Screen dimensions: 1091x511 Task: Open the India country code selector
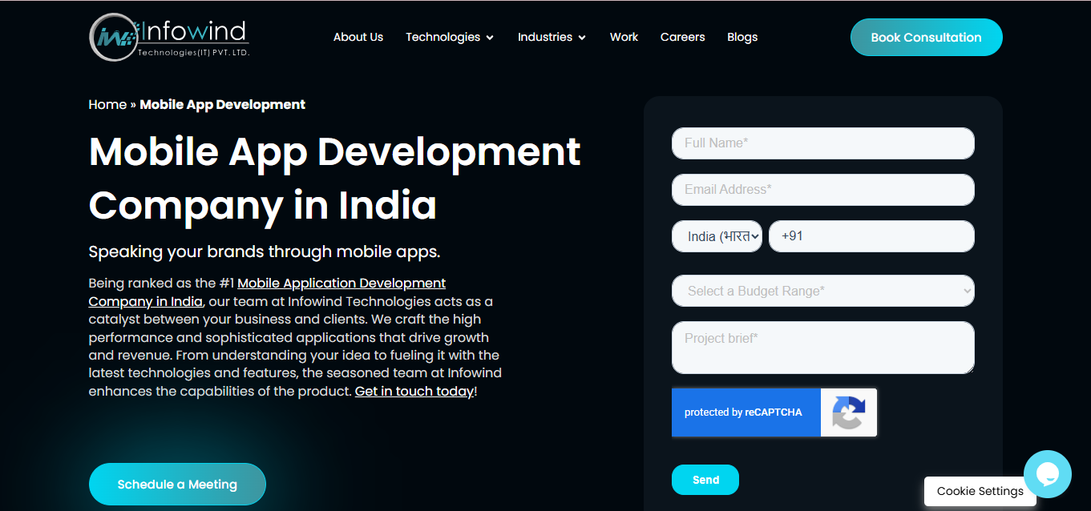pos(717,236)
